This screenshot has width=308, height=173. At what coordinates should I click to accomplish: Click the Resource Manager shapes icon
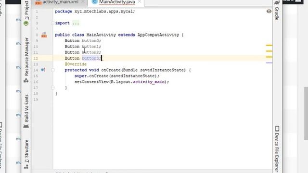tap(26, 80)
